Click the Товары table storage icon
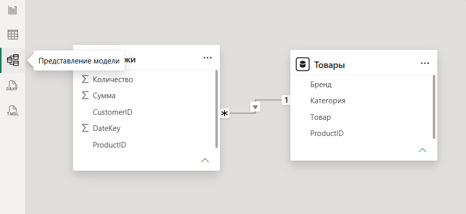Screen dimensions: 466x214 pyautogui.click(x=303, y=64)
